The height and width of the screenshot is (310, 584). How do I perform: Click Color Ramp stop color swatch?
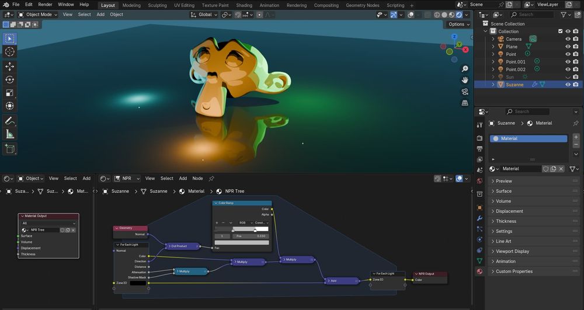coord(242,243)
